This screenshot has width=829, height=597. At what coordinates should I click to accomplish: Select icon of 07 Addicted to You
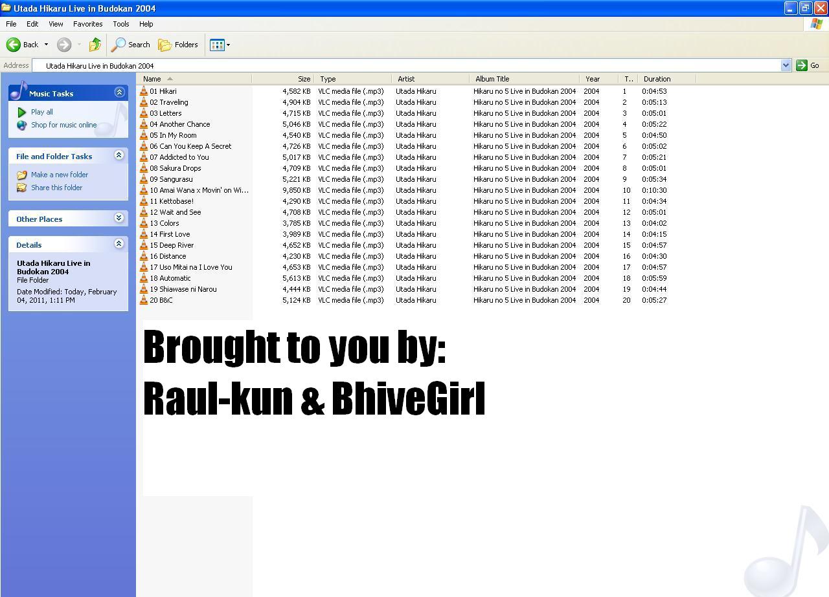[144, 157]
